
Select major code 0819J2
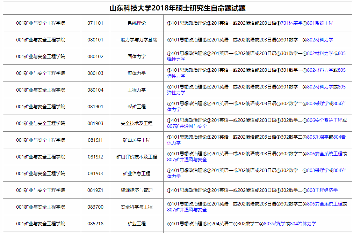pos(95,157)
